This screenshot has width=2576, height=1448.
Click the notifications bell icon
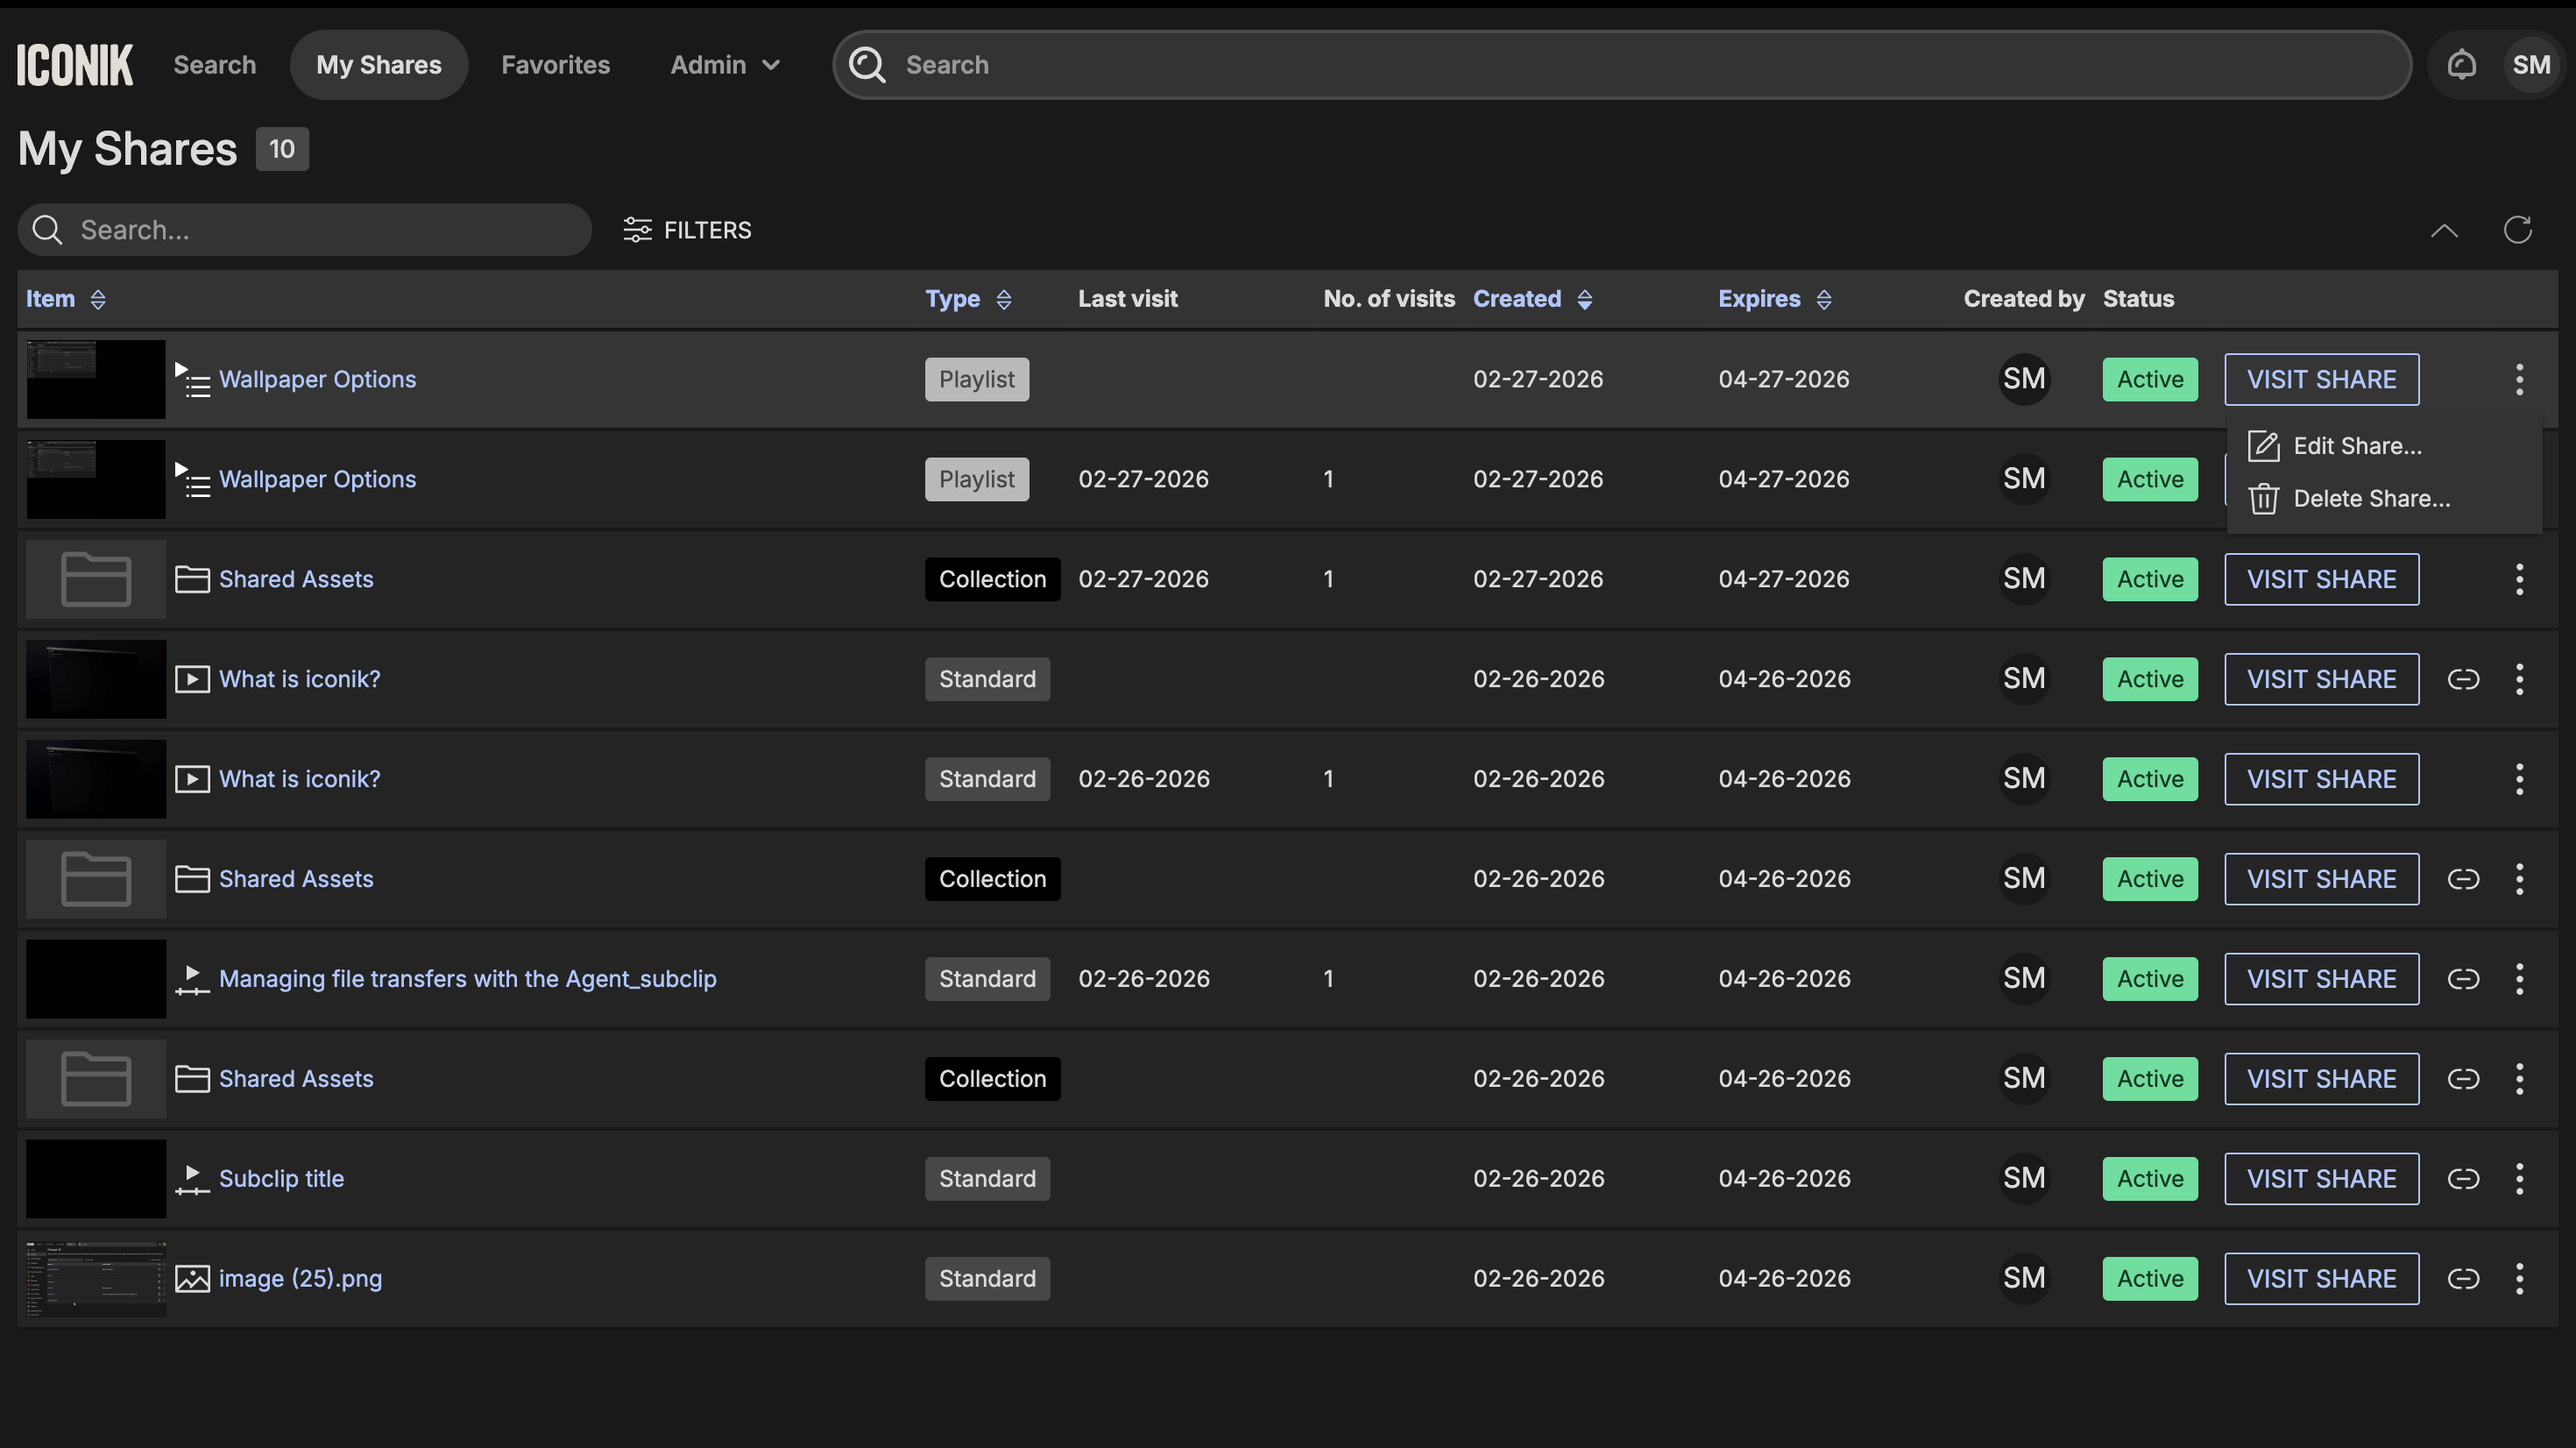tap(2461, 65)
